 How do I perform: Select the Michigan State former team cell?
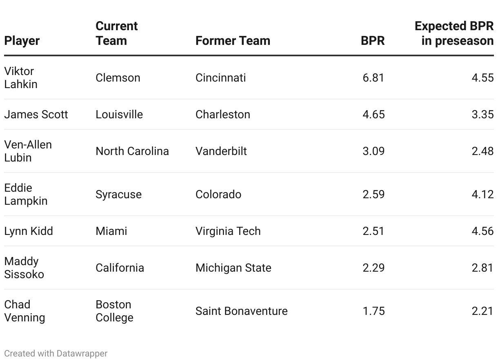point(233,268)
